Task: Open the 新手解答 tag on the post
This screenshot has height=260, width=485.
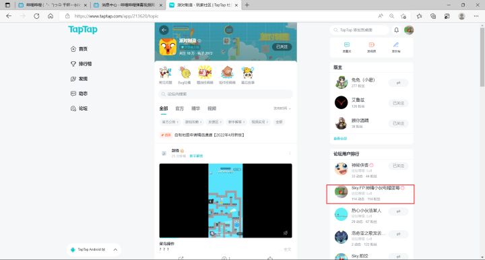Action: tap(196, 156)
